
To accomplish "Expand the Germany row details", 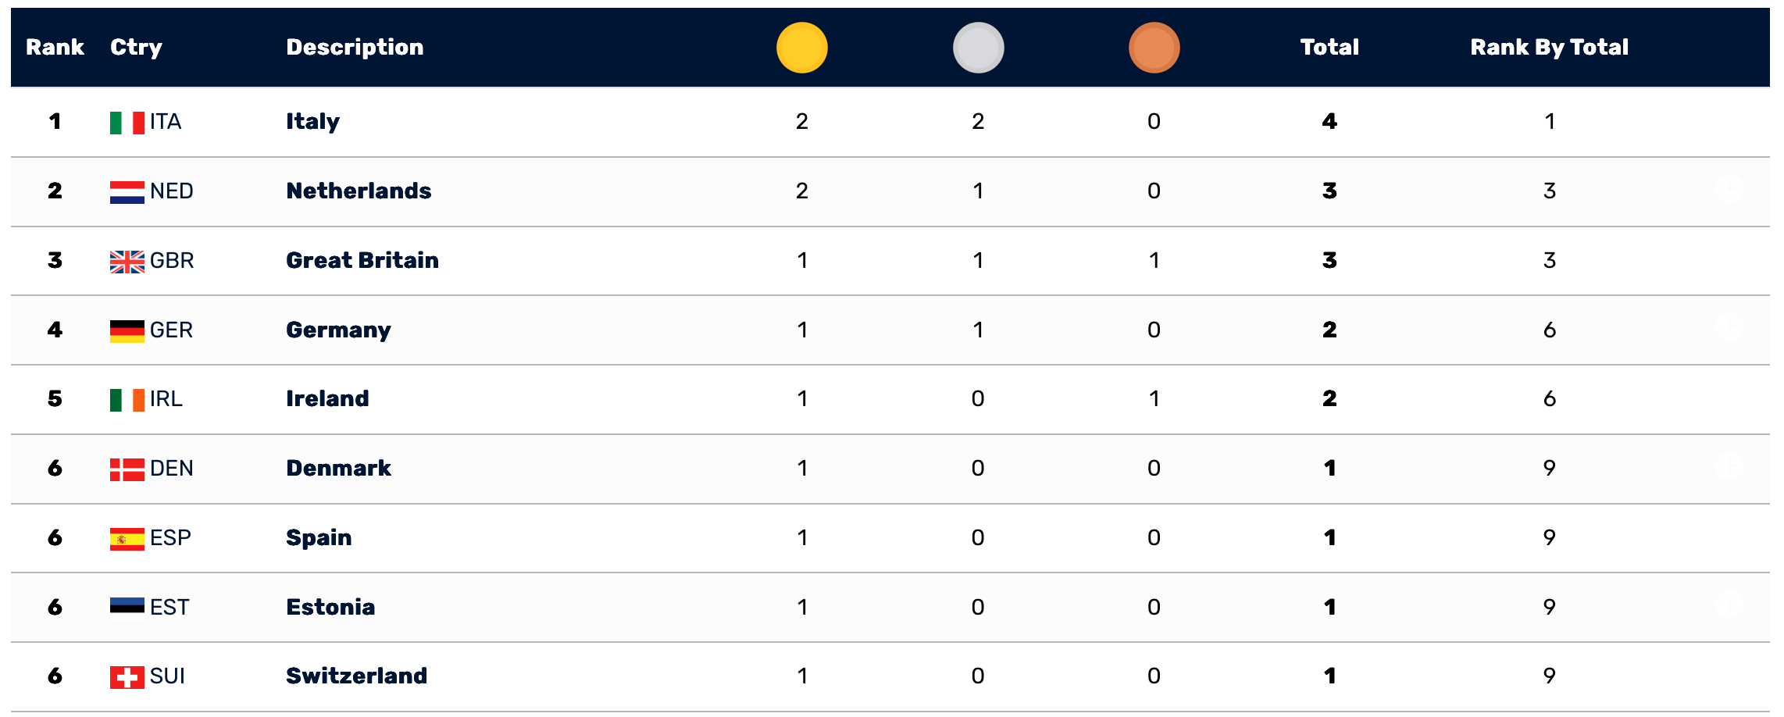I will pyautogui.click(x=1729, y=328).
